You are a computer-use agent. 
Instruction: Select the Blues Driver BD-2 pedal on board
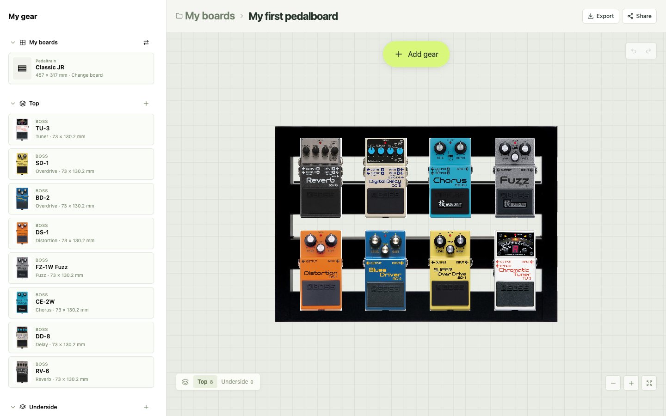click(385, 270)
